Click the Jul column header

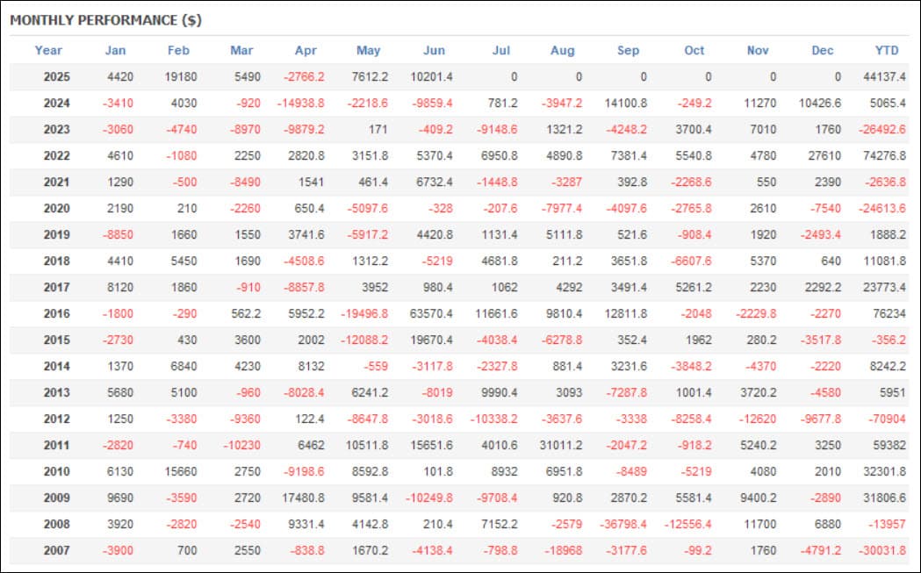[501, 51]
